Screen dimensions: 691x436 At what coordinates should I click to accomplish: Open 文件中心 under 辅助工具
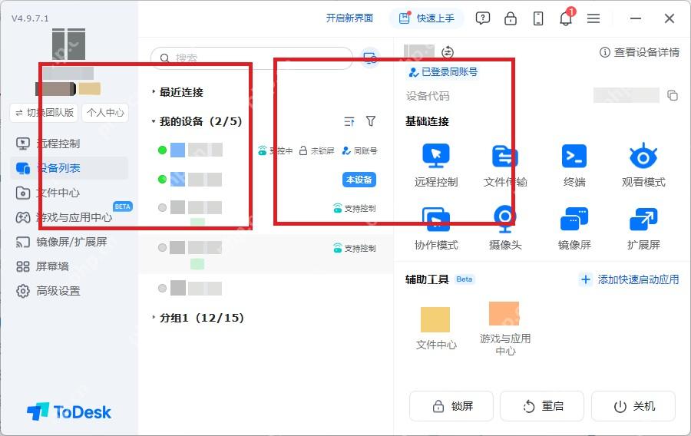tap(436, 328)
